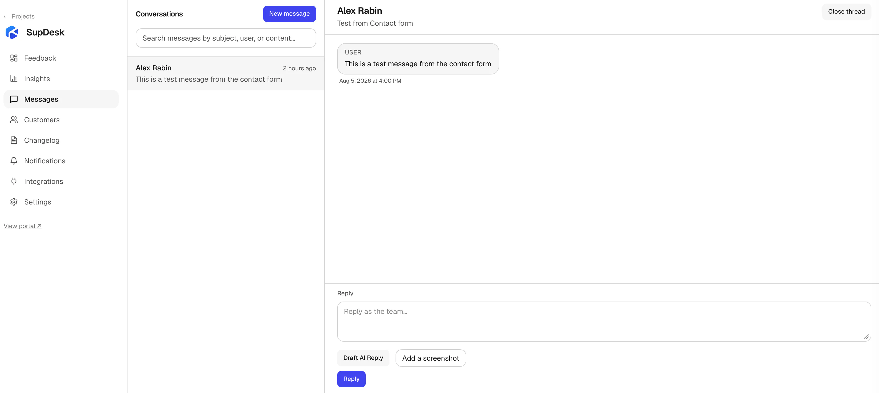Click the SupDesk logo icon

point(12,32)
